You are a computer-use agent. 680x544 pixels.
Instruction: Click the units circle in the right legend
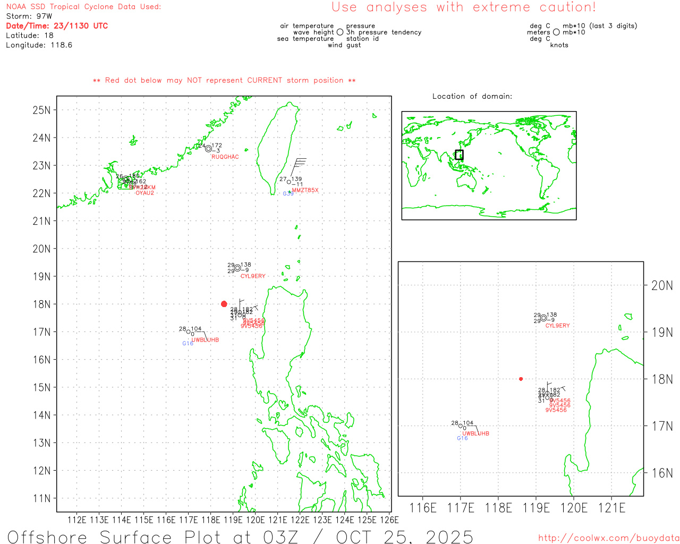(x=556, y=32)
